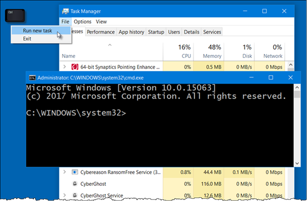Select Exit in the File menu
The width and height of the screenshot is (307, 201).
27,39
